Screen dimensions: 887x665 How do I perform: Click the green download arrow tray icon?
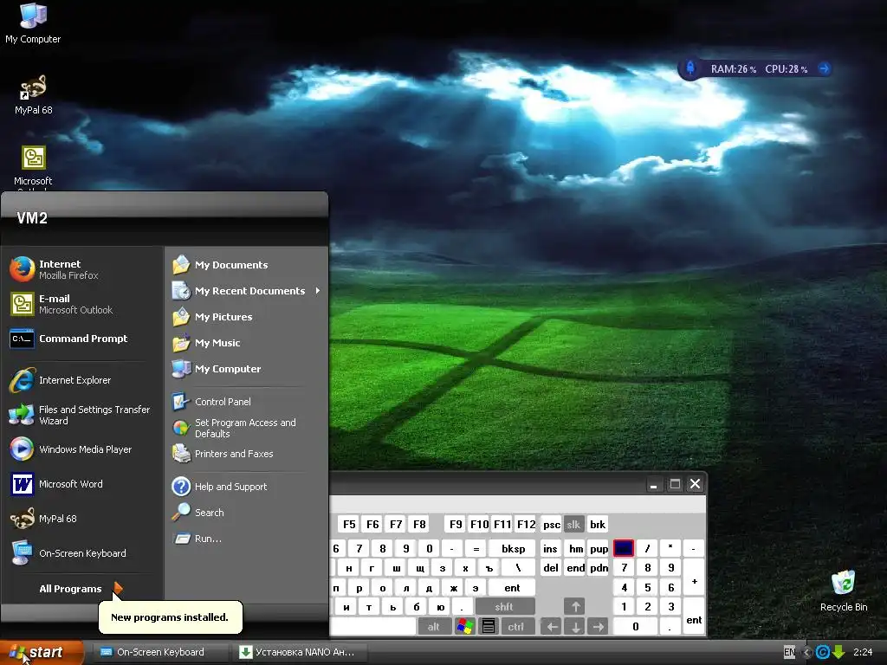tap(838, 653)
